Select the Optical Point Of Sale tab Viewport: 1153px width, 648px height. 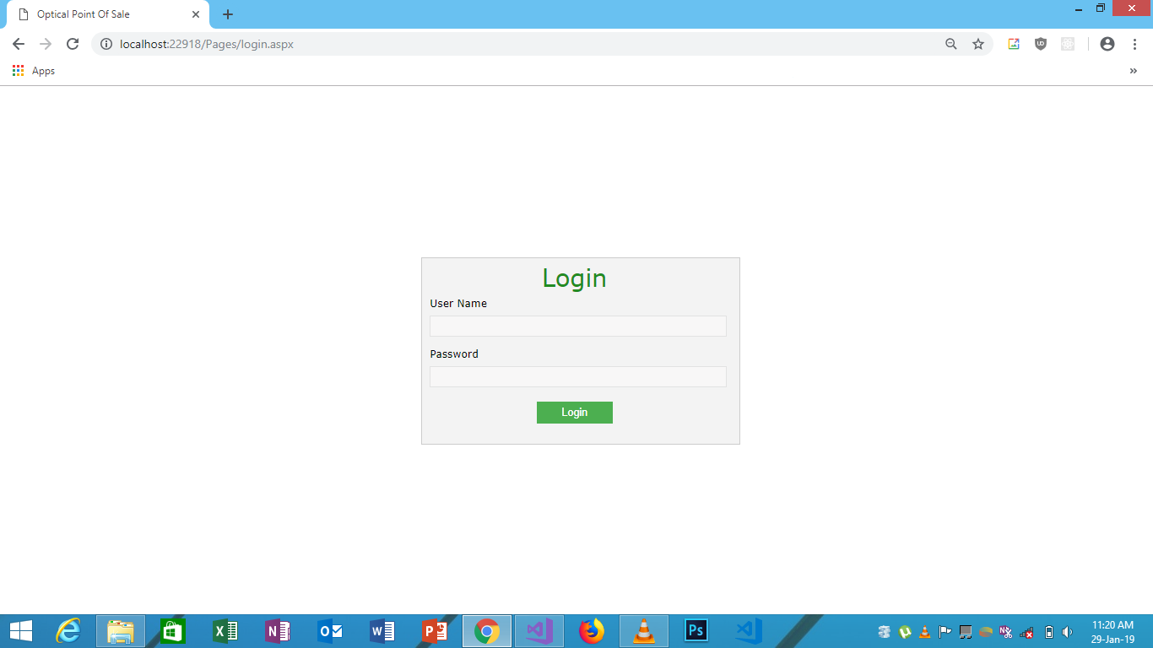(101, 13)
